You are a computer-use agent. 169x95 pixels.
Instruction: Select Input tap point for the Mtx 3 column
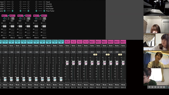[20, 2]
